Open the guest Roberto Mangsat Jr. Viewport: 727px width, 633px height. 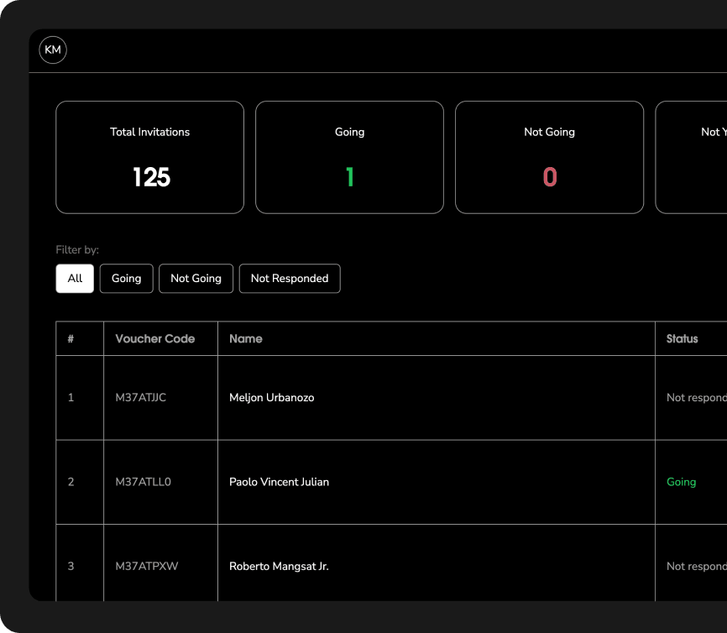click(x=279, y=567)
